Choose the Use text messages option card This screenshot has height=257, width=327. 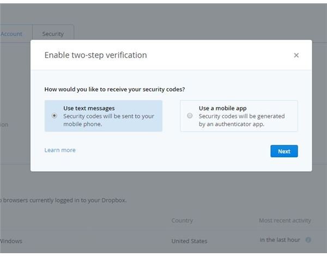click(104, 116)
